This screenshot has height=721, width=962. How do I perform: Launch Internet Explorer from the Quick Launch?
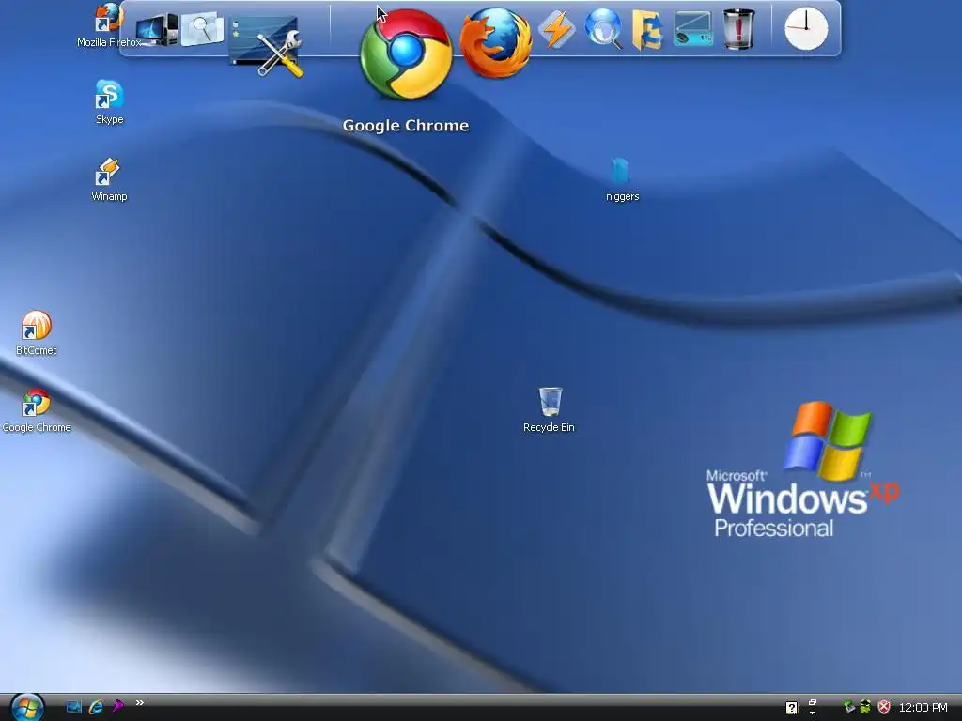(x=96, y=707)
